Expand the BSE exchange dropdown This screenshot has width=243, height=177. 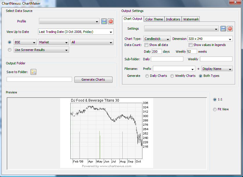coord(25,42)
